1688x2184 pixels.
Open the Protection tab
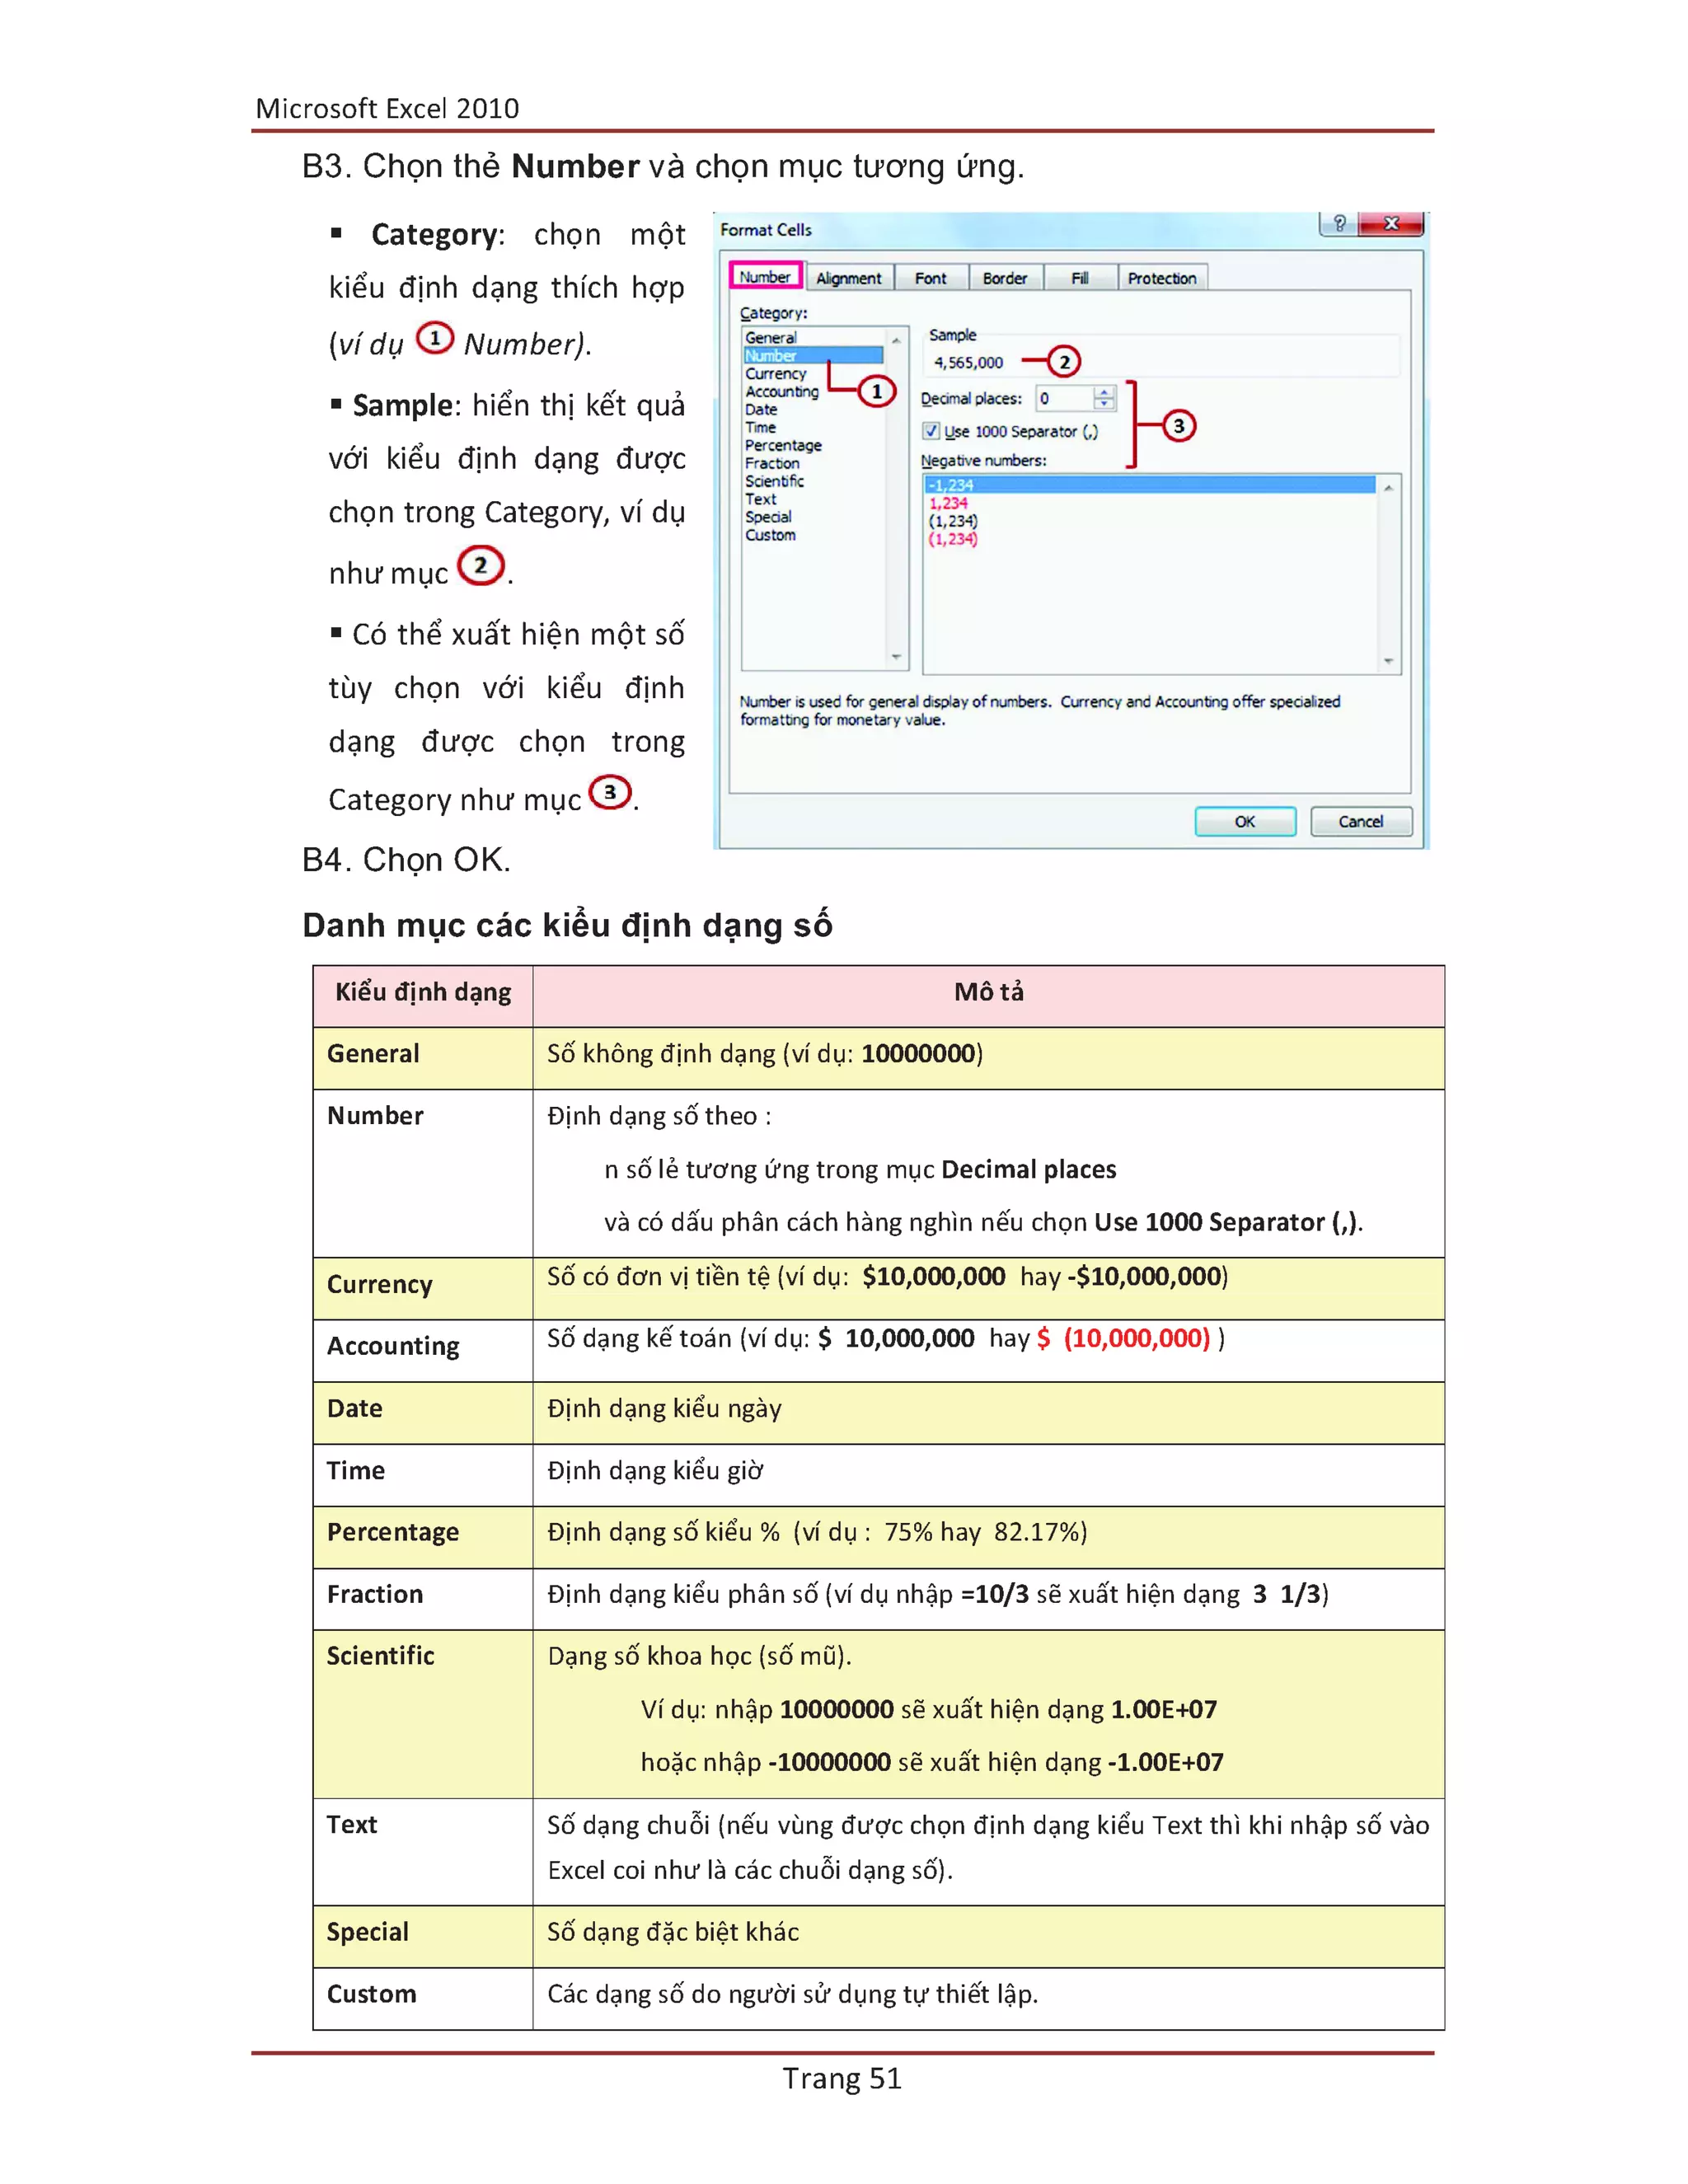click(x=1161, y=278)
